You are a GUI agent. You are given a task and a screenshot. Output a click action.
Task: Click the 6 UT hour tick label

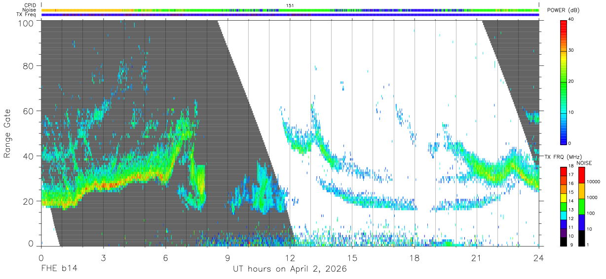pyautogui.click(x=166, y=258)
